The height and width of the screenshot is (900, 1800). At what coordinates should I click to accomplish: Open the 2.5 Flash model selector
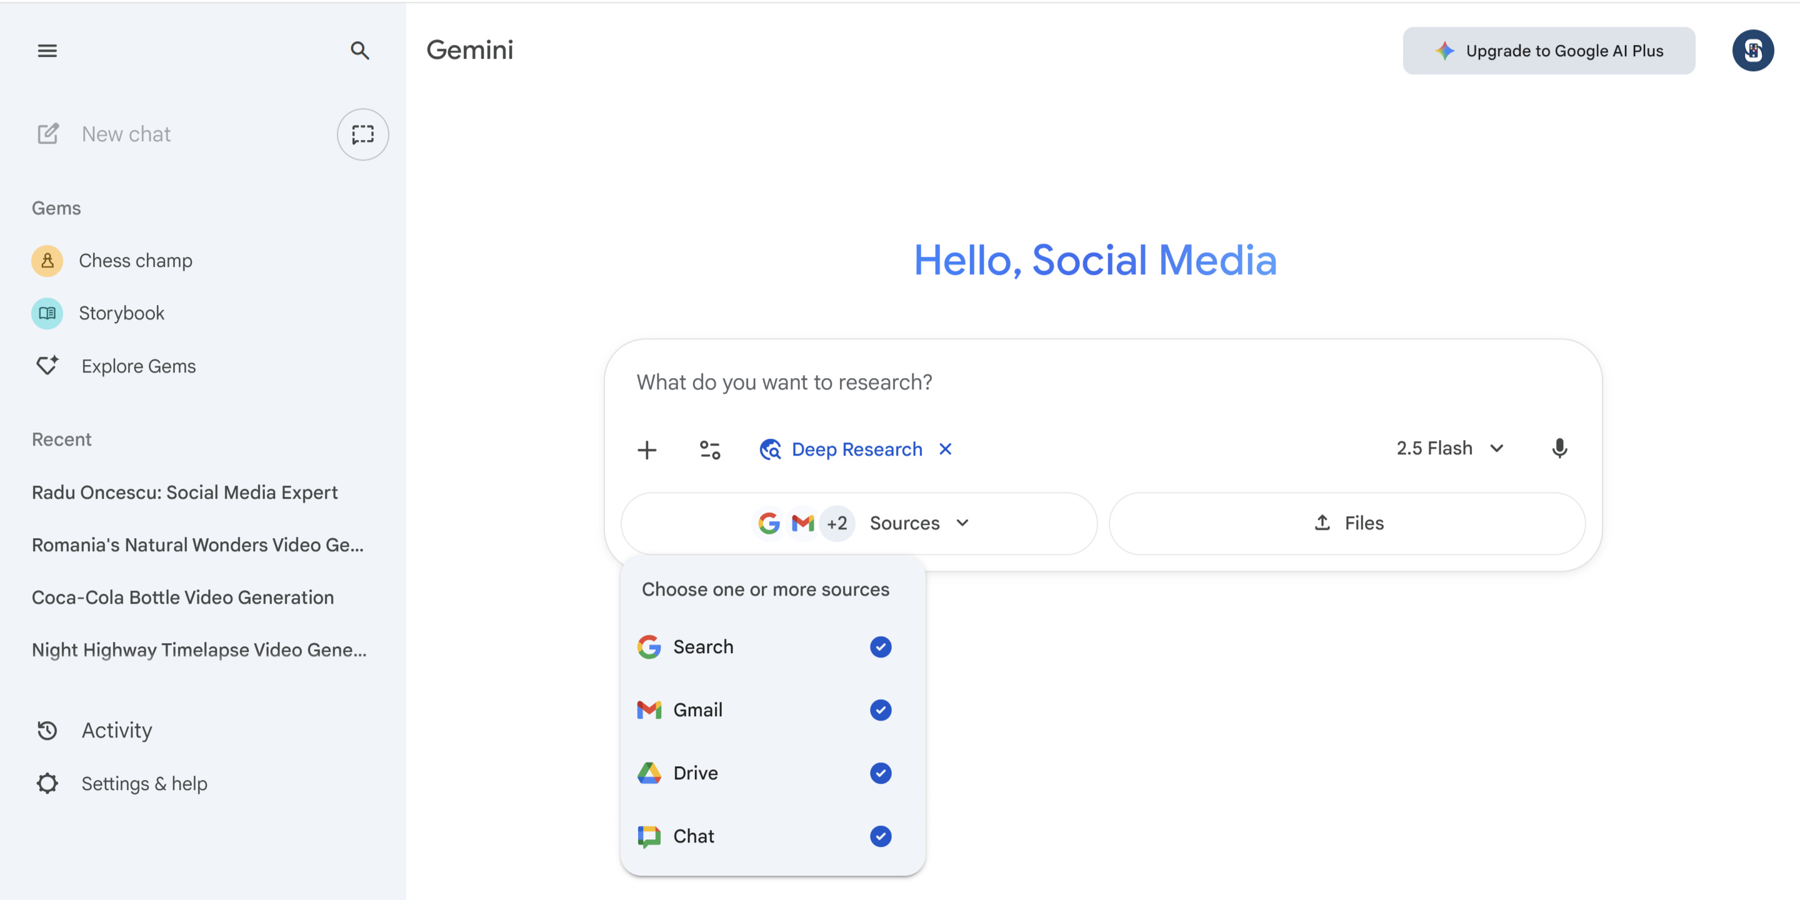click(1449, 449)
